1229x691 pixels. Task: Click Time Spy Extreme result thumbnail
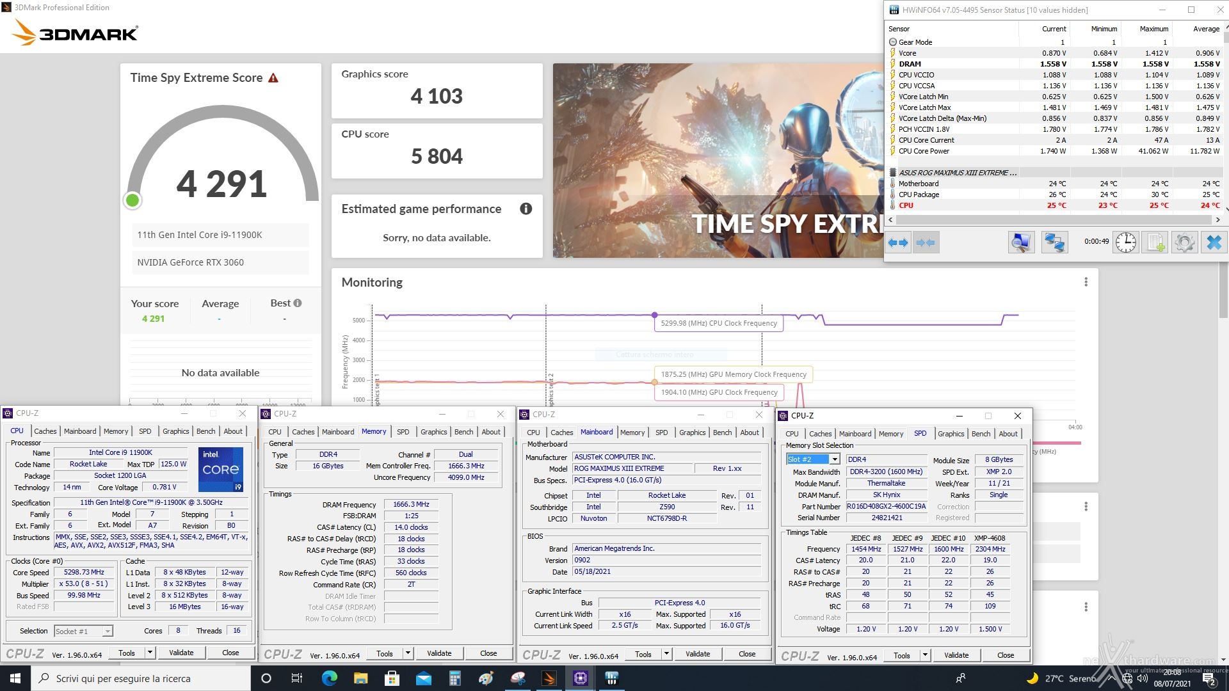(x=718, y=161)
